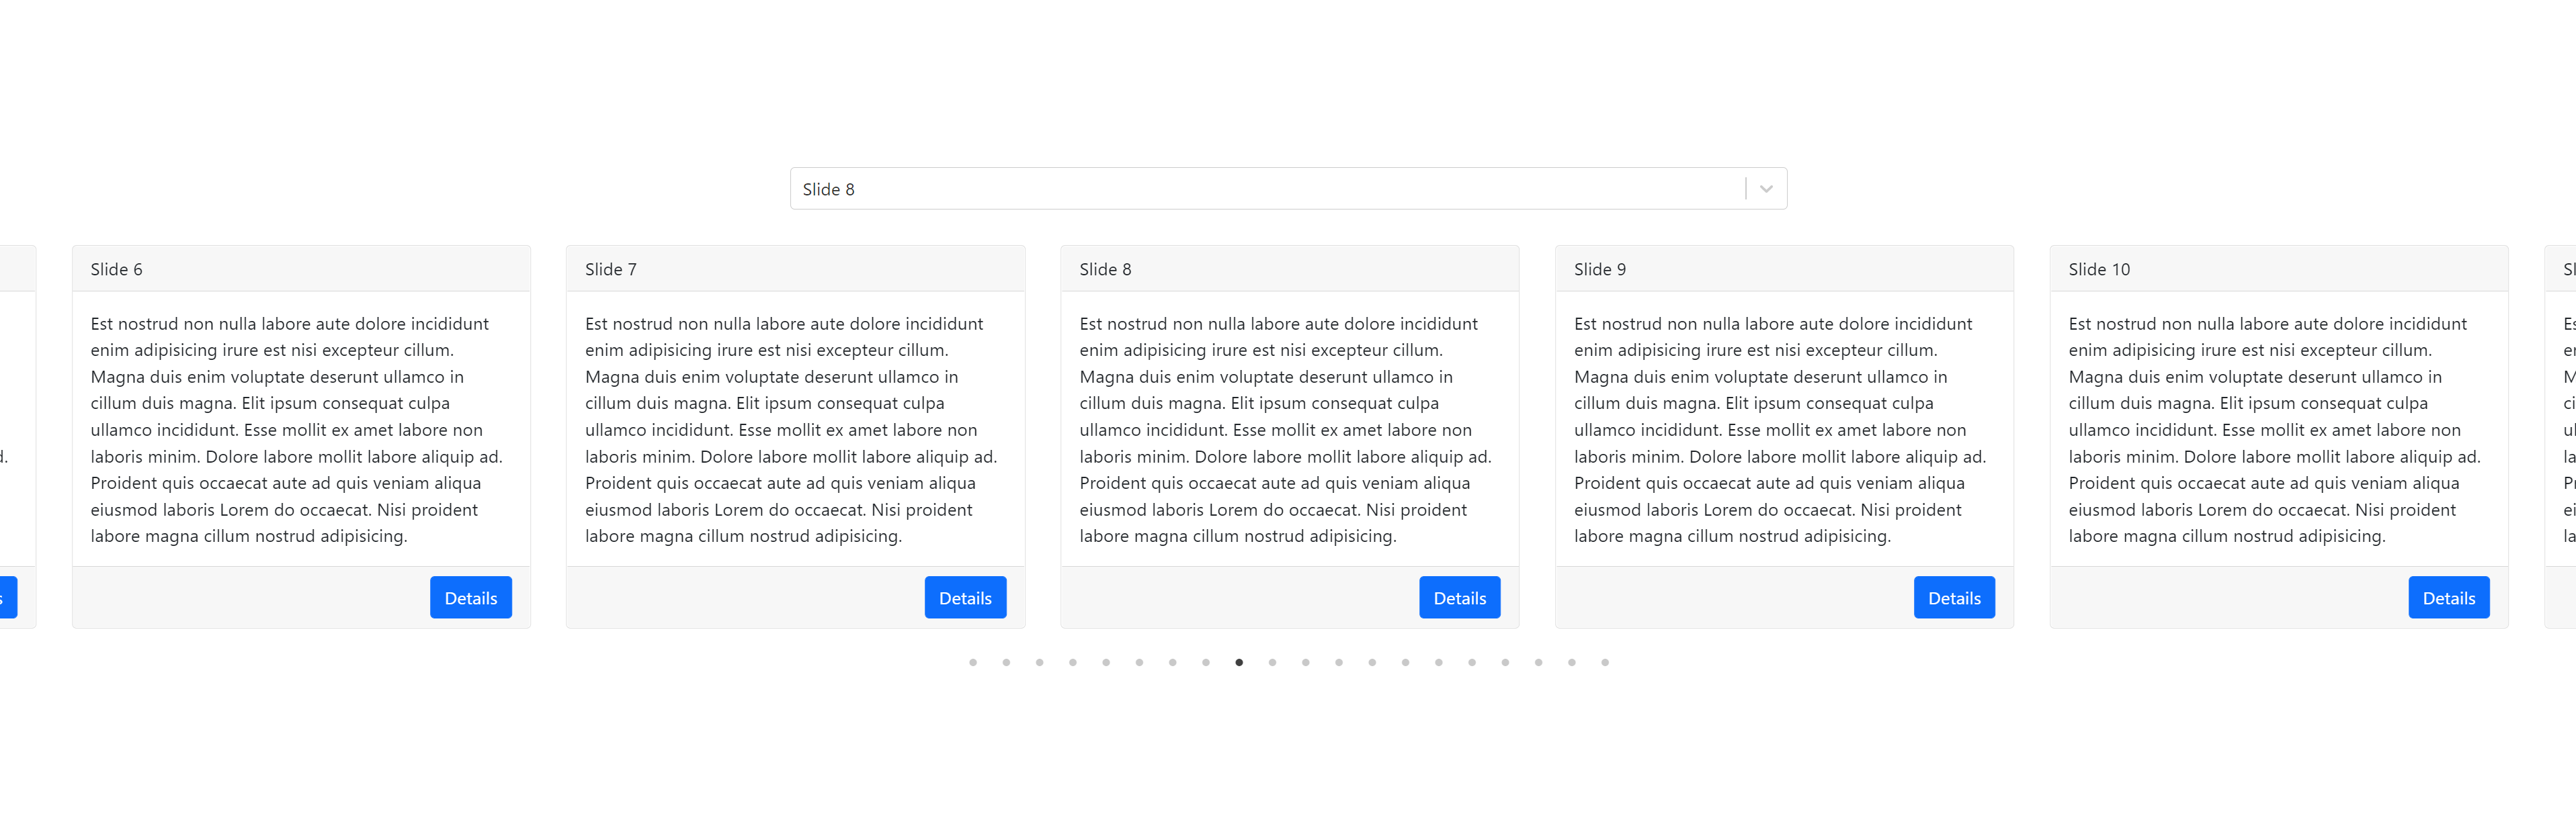Click the Slide 7 card header
2576x830 pixels.
pos(795,269)
